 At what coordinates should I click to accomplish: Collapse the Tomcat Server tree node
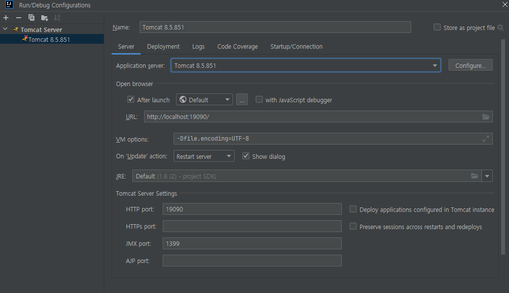pos(5,29)
